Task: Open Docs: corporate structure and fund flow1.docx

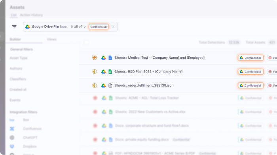Action: 152,126
